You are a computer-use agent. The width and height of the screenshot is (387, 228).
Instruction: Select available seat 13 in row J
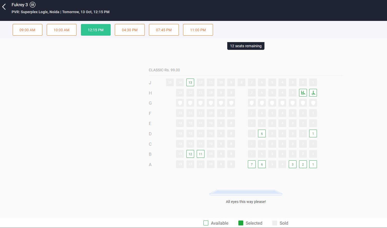click(x=190, y=82)
